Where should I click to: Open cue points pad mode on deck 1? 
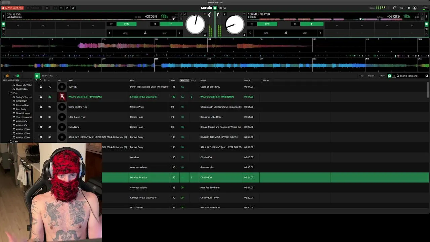(3, 24)
